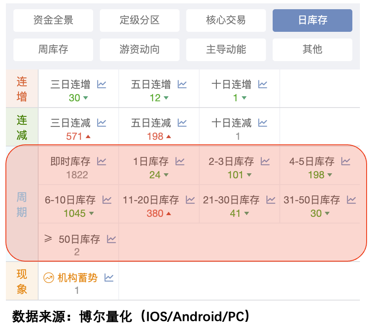Screen dimensions: 375x334
Task: Select the 周期 row category label
Action: pyautogui.click(x=22, y=204)
